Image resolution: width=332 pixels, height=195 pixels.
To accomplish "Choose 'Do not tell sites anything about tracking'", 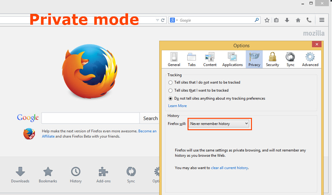I will pos(170,98).
